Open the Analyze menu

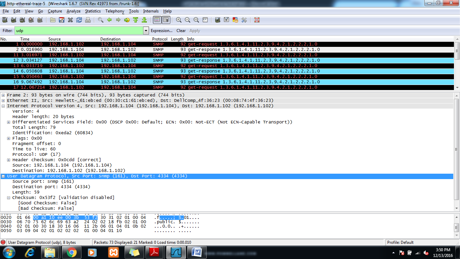pyautogui.click(x=73, y=11)
